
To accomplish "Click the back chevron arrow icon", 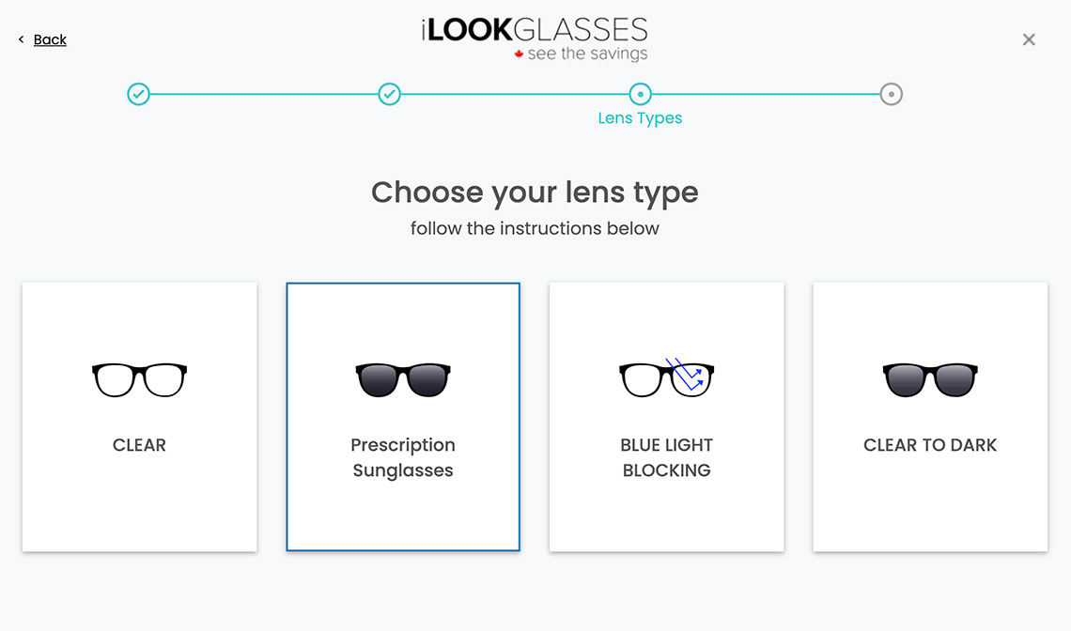I will [x=22, y=39].
